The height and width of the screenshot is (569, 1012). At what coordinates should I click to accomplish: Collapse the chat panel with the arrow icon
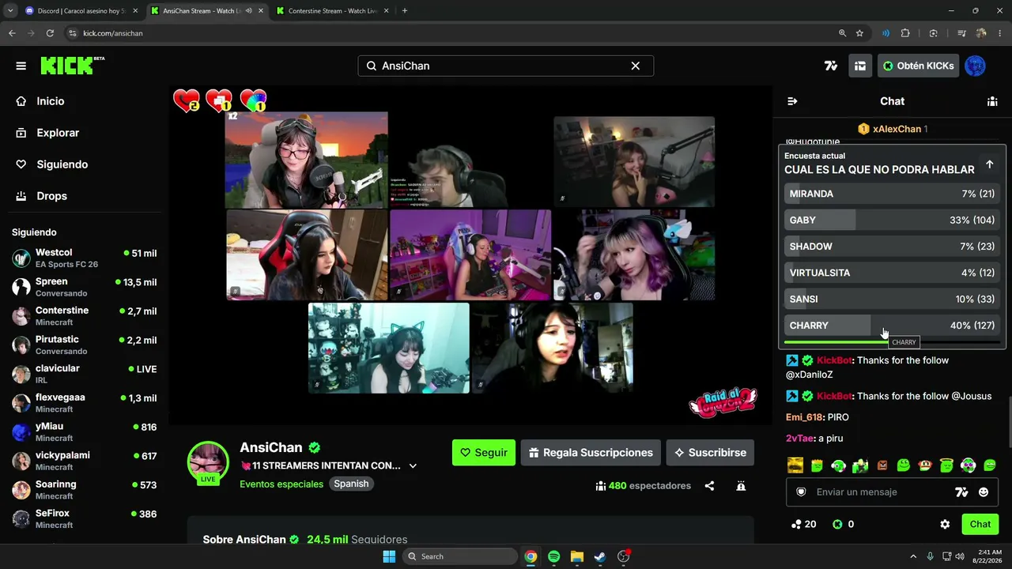[x=792, y=101]
